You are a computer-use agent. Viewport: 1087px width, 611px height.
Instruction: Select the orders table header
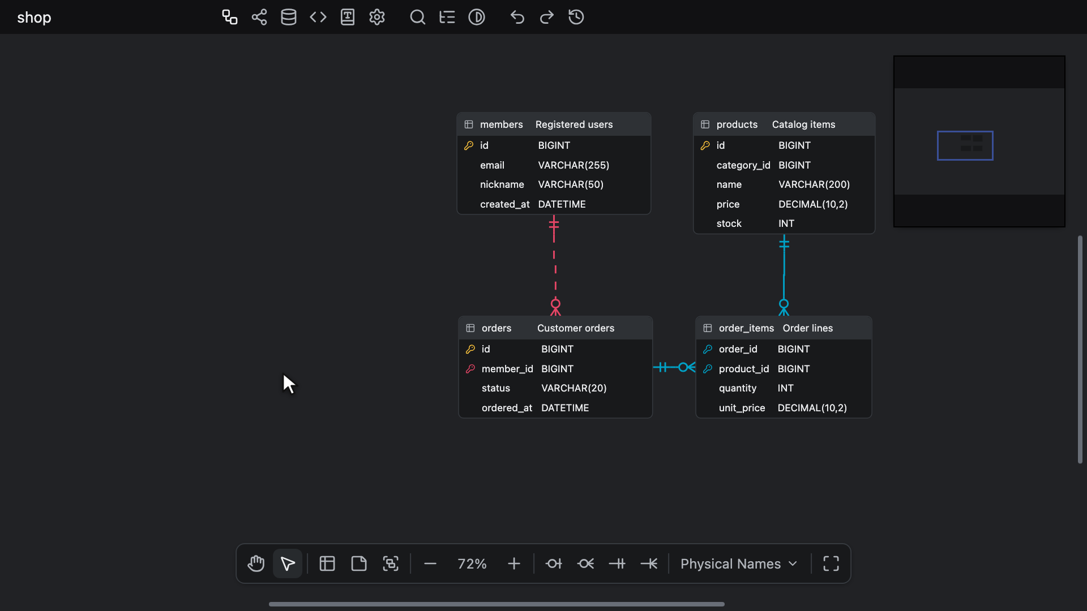[x=555, y=328]
